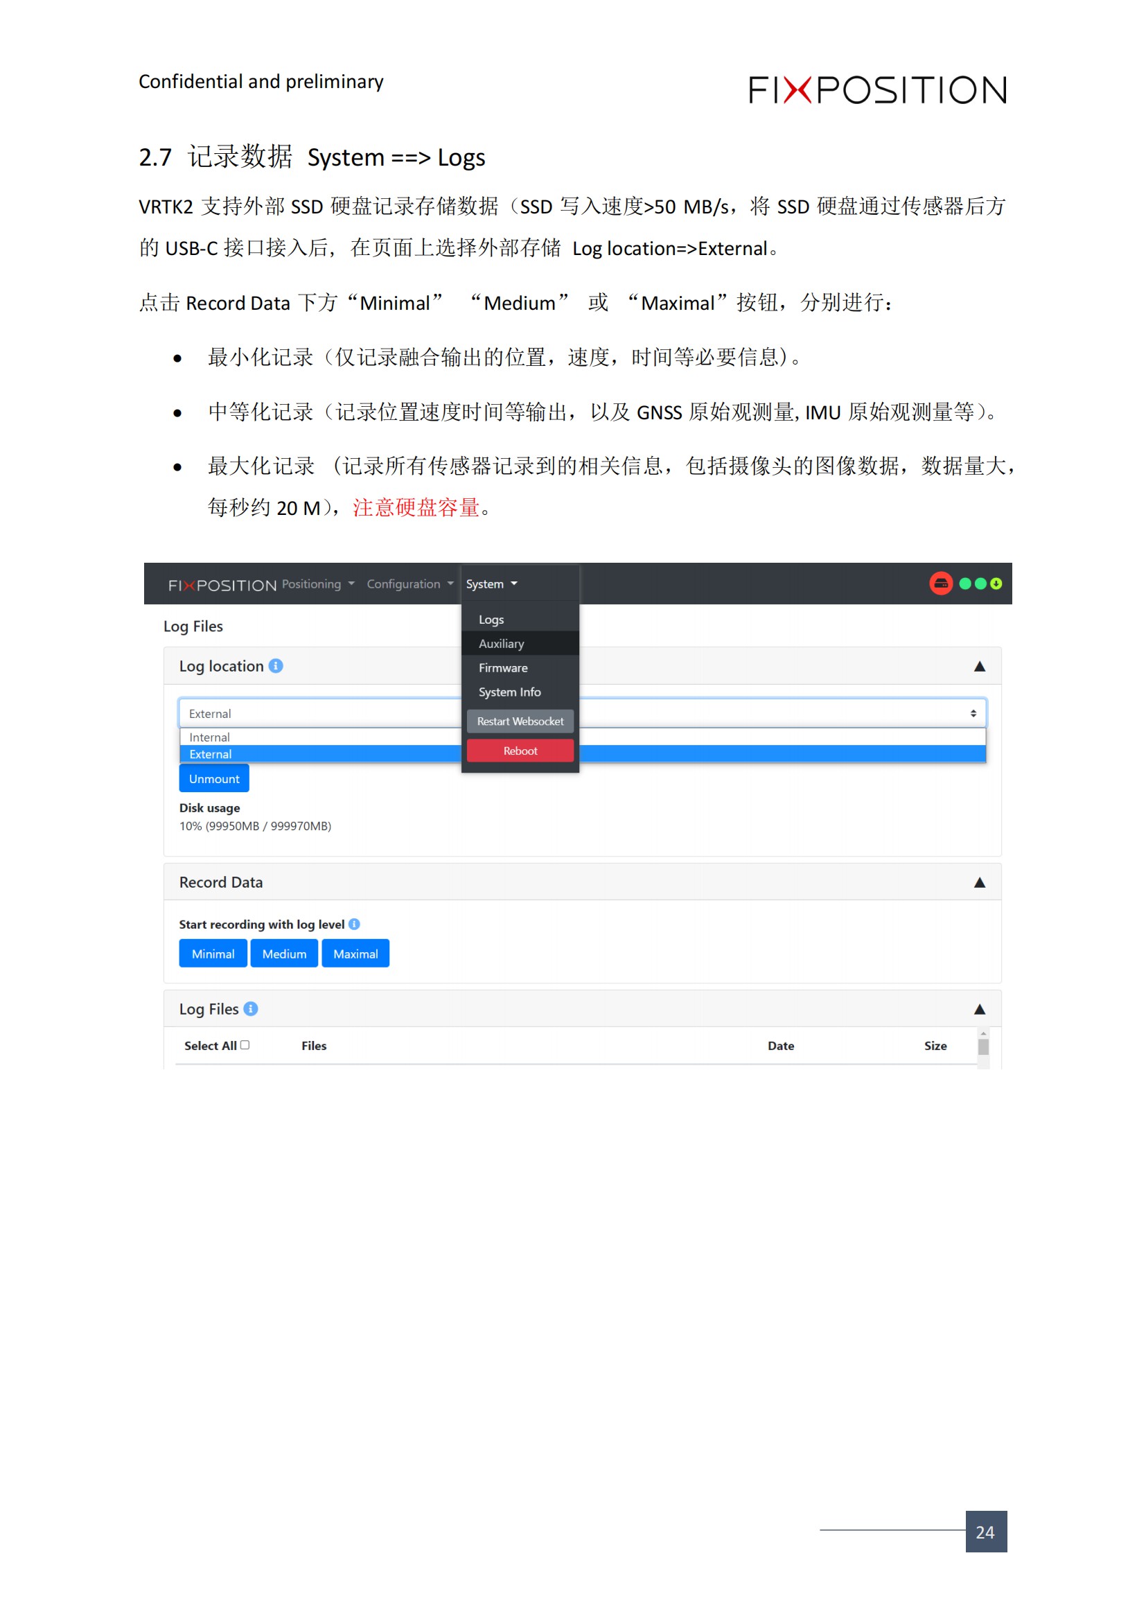
Task: Click the first green status indicator dot
Action: 965,584
